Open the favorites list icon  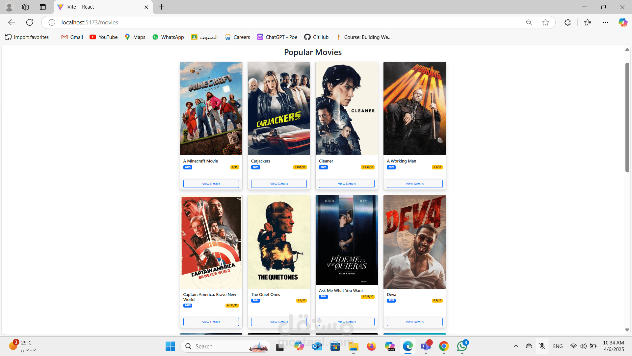click(588, 22)
